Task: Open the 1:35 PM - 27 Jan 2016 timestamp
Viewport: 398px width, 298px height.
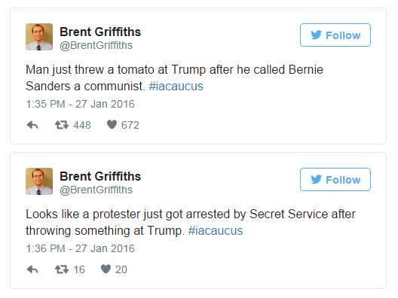Action: 80,104
